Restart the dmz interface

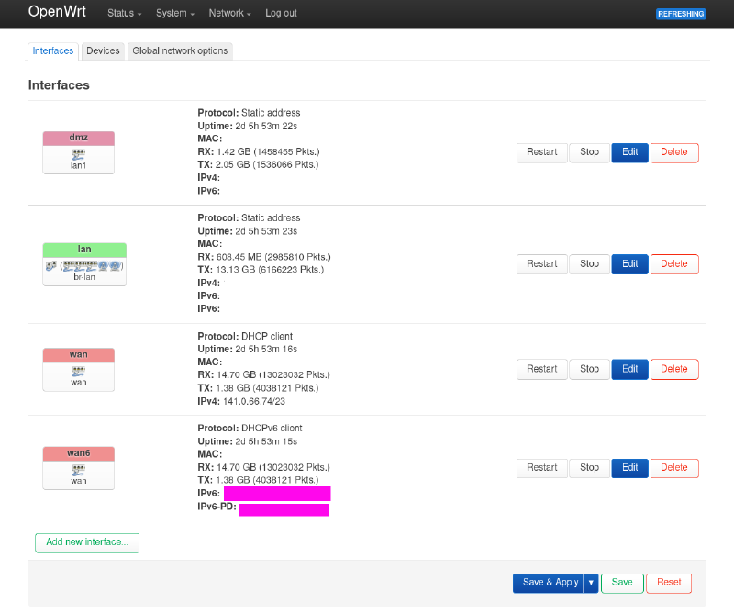(541, 152)
